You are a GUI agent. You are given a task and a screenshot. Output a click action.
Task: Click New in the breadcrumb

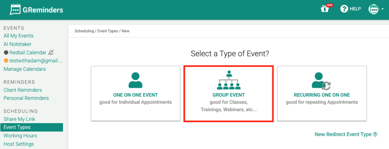coord(125,31)
